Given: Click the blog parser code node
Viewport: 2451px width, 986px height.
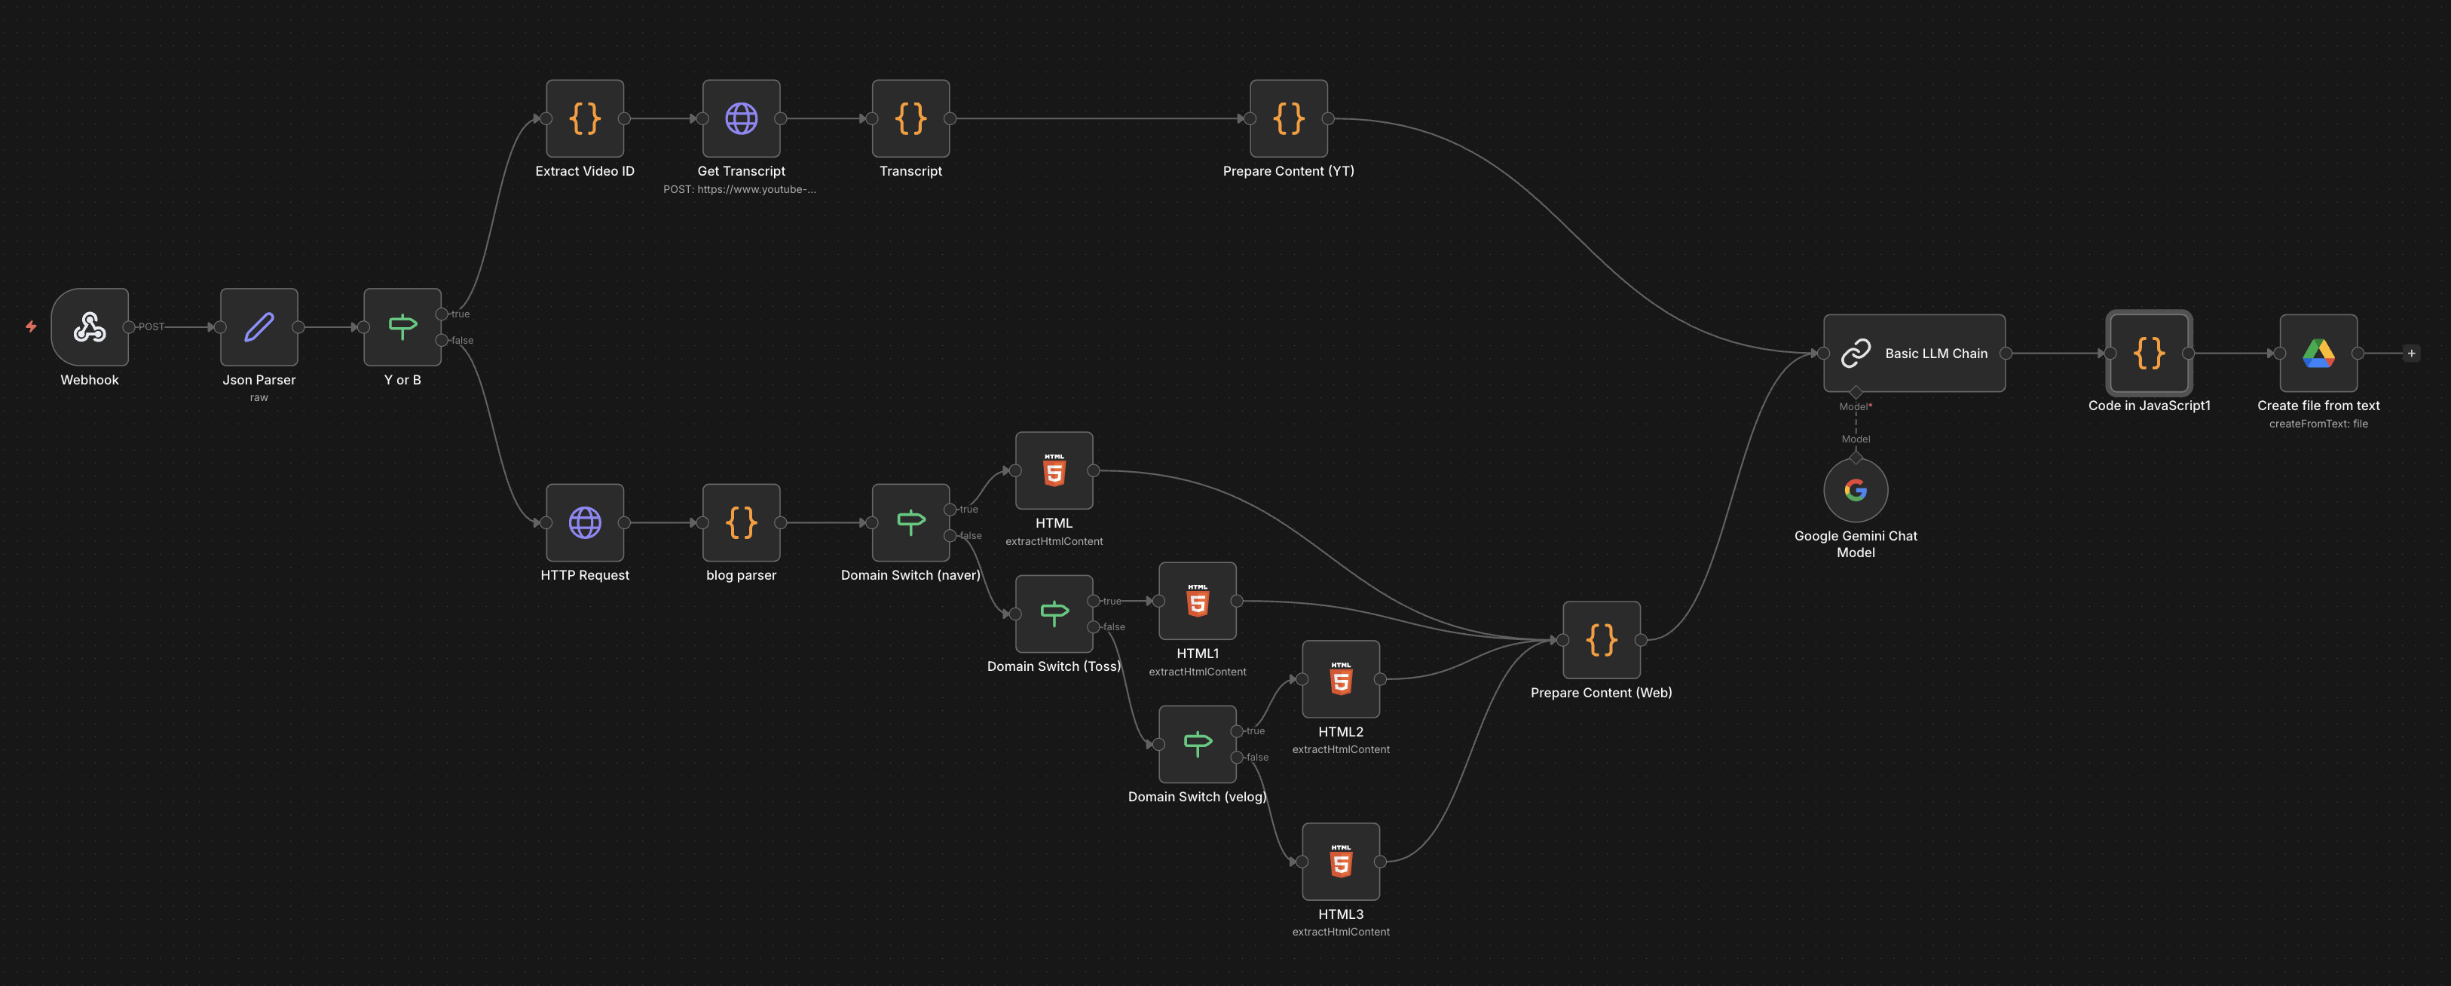Looking at the screenshot, I should (x=741, y=522).
